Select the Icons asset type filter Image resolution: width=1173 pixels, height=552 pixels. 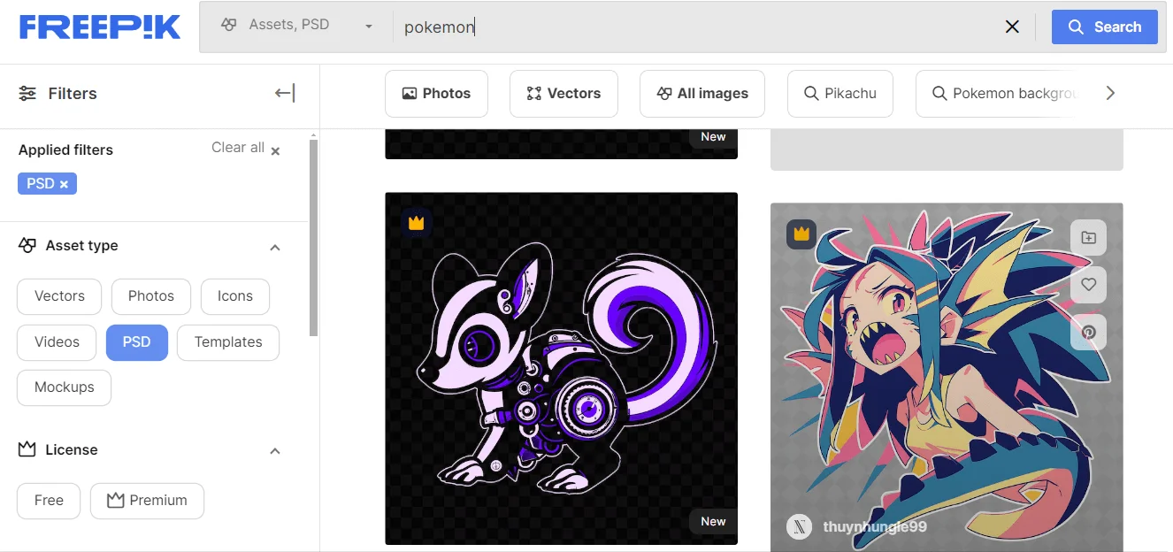tap(235, 296)
